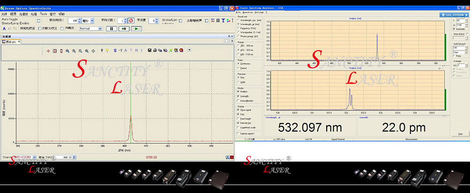Select the blue S scope mode icon
The width and height of the screenshot is (470, 193).
click(115, 51)
